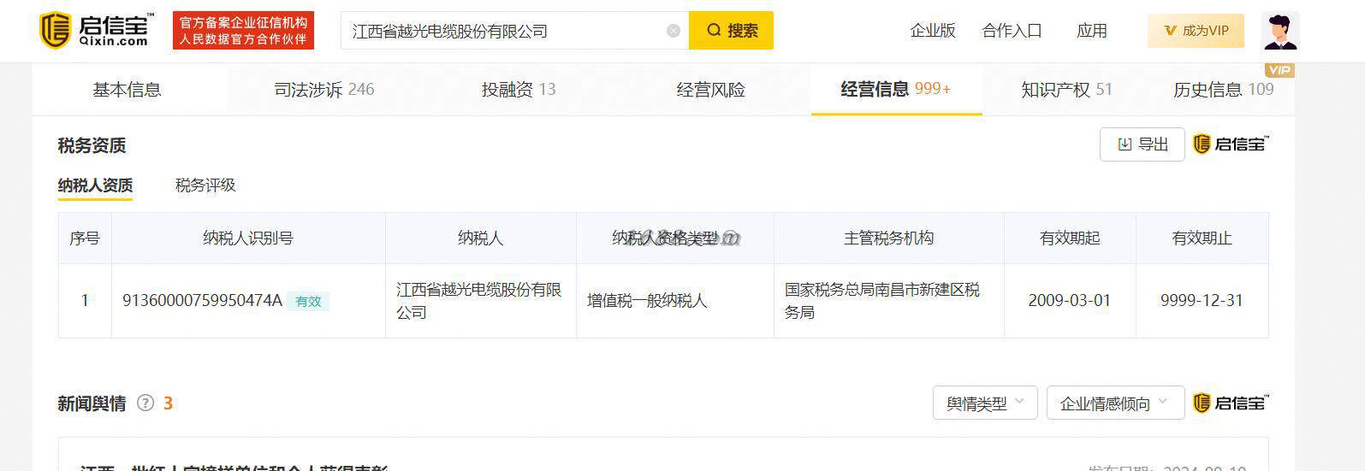Click the 国家税务总局南昌市新建区税务局 cell
Image resolution: width=1365 pixels, height=471 pixels.
tap(881, 301)
